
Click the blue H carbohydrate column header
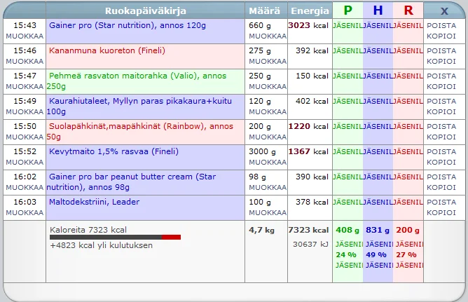pyautogui.click(x=378, y=11)
